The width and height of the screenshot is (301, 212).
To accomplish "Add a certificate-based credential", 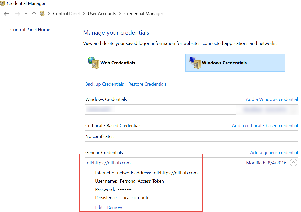I will pos(265,126).
